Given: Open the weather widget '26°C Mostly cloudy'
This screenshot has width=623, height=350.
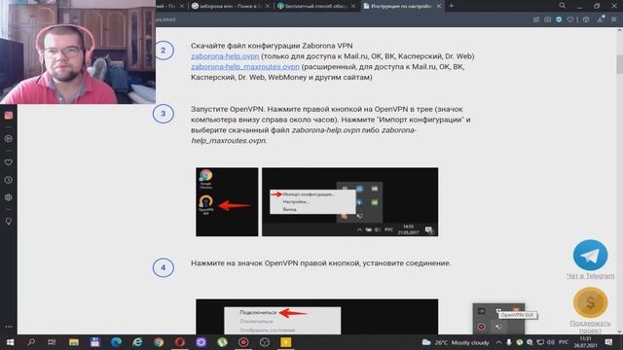Looking at the screenshot, I should (456, 342).
